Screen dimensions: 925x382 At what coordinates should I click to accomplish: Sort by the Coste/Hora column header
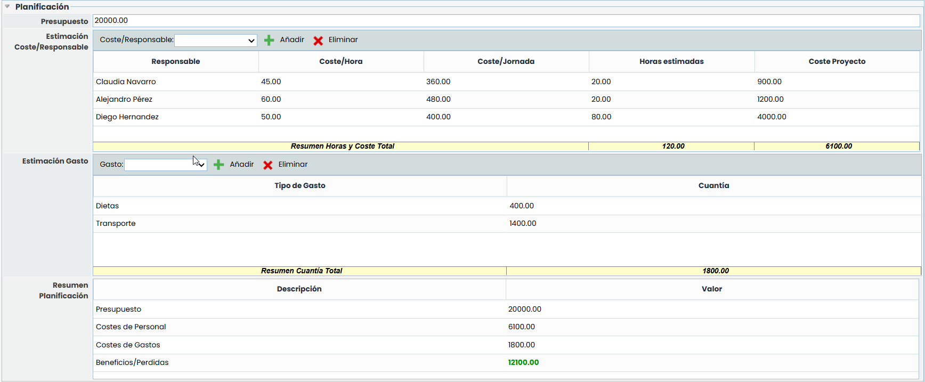(341, 62)
